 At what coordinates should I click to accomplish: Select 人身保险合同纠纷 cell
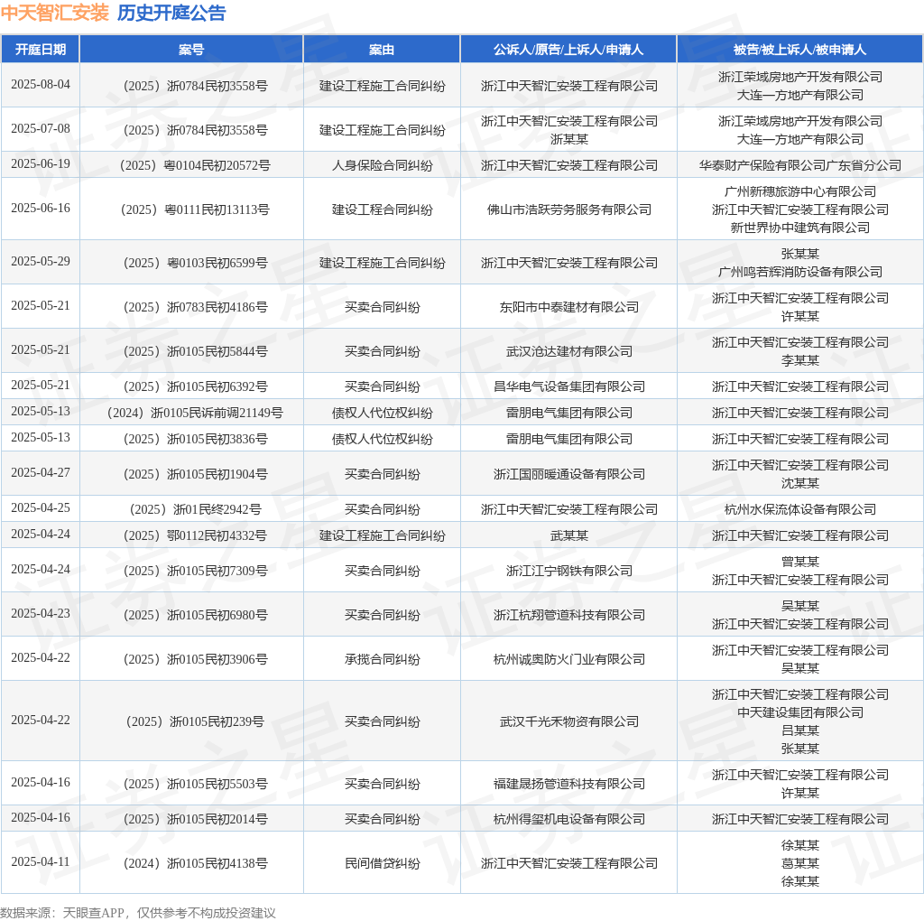382,165
